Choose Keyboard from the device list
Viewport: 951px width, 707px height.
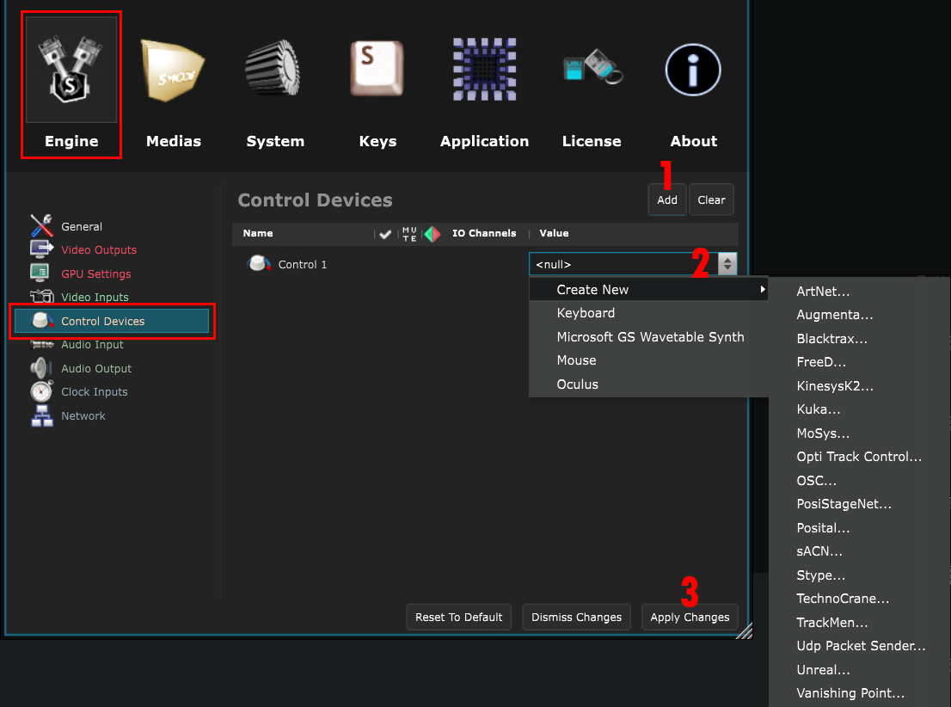pyautogui.click(x=586, y=313)
